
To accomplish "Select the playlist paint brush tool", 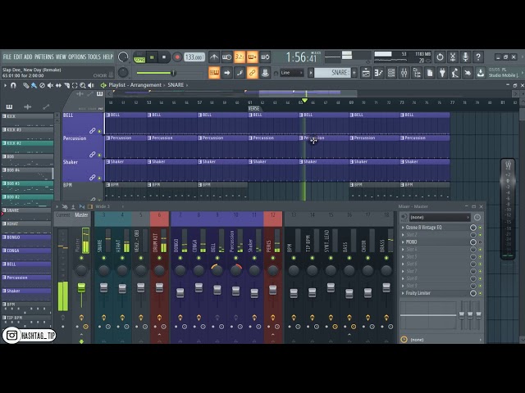I will tap(34, 85).
